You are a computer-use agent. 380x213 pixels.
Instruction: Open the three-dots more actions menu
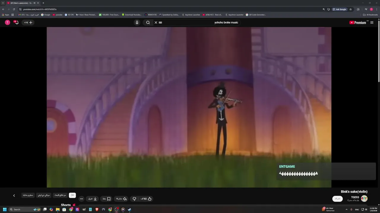81,199
